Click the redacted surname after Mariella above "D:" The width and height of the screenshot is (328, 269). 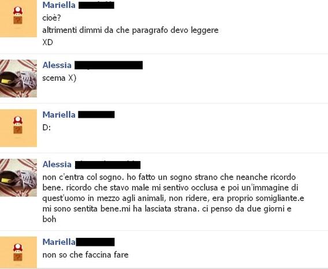(x=96, y=115)
